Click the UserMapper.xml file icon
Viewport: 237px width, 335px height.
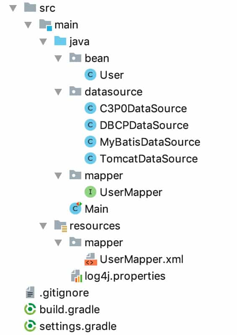(x=91, y=259)
